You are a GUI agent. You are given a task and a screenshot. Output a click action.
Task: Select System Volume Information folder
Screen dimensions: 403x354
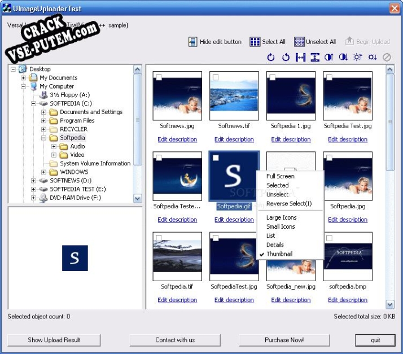pos(95,164)
